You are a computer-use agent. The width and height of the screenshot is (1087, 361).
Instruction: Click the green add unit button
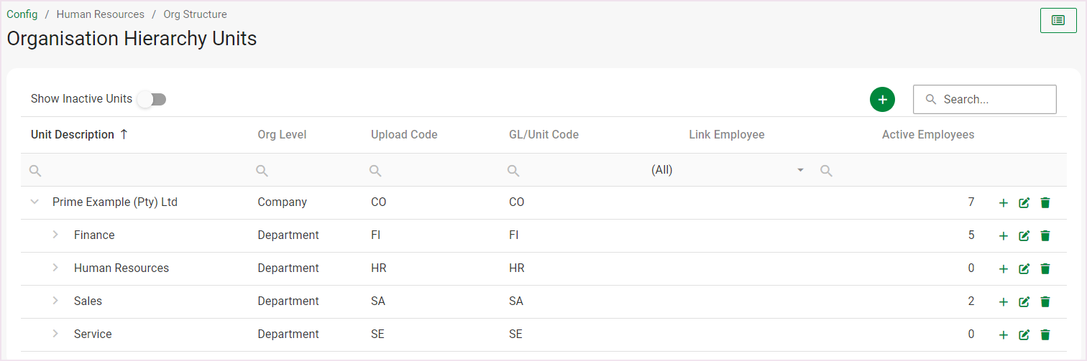(x=882, y=100)
